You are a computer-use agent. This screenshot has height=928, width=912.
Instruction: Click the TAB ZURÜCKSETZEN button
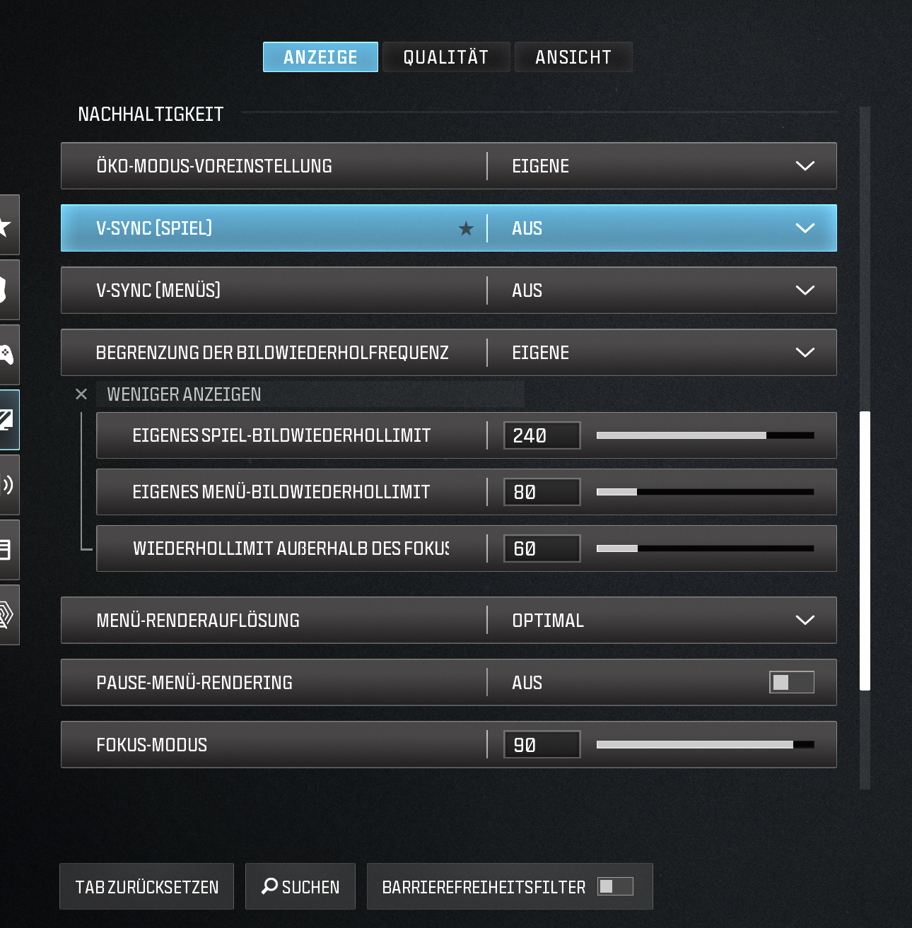[146, 886]
